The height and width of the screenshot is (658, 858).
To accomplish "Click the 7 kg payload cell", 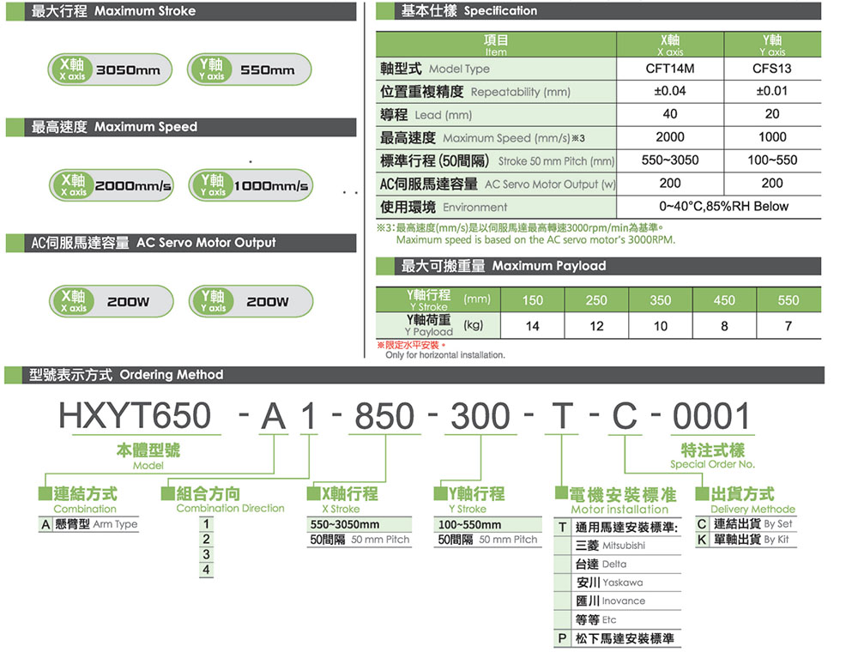I will [789, 326].
